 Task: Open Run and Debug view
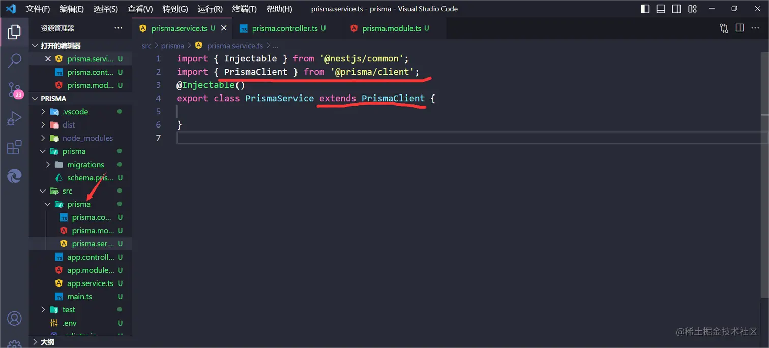[x=14, y=119]
